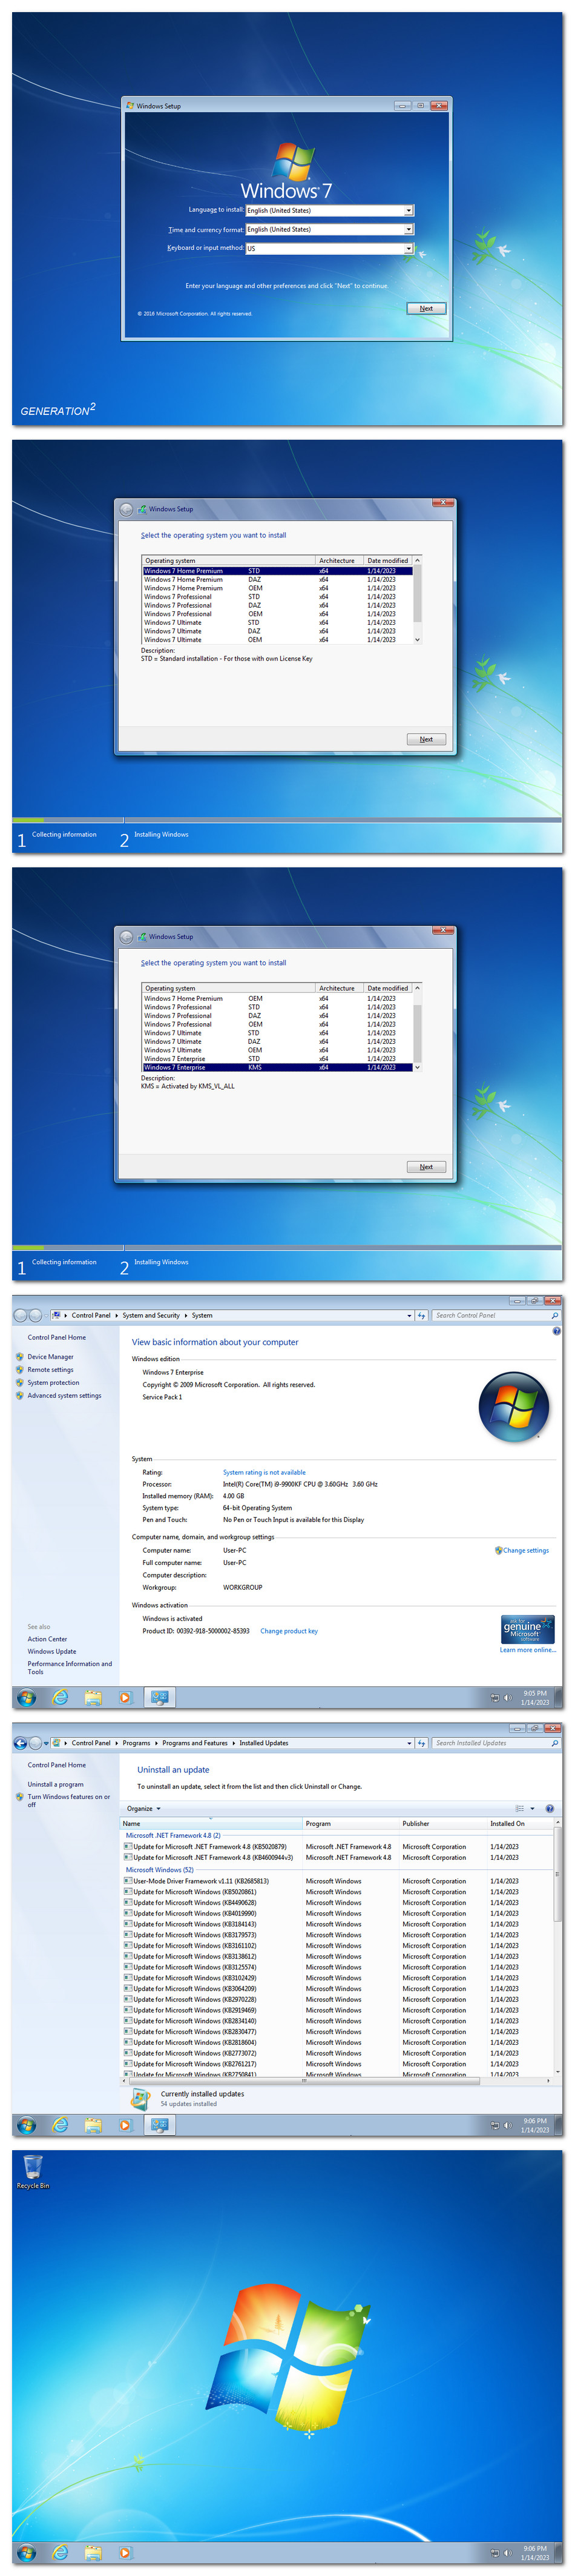
Task: Click the Programs and Features breadcrumb
Action: (x=195, y=1743)
